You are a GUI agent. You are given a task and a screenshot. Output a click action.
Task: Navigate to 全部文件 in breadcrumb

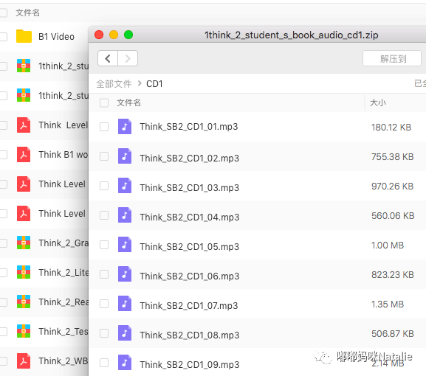pos(114,84)
